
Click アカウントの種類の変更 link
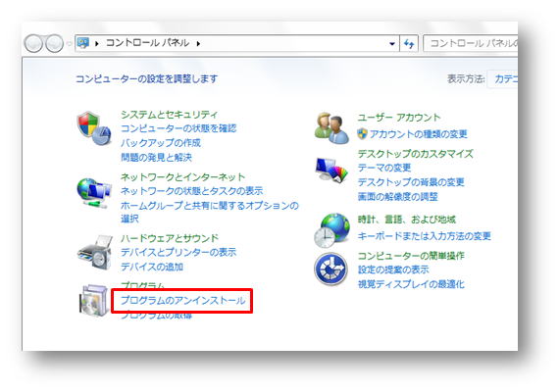418,134
